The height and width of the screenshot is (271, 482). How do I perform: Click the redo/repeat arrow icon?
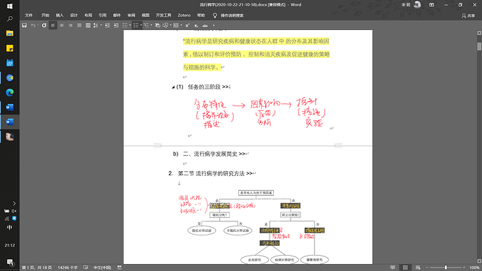click(44, 26)
